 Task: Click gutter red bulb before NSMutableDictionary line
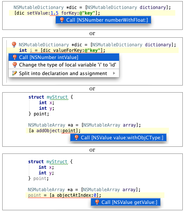coord(14,44)
